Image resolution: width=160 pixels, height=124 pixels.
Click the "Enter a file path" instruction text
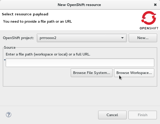[x=48, y=54]
